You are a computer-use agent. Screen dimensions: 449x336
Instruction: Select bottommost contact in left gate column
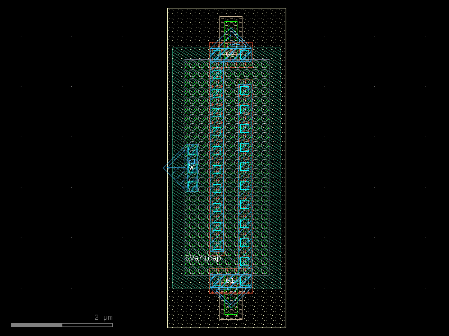coord(217,245)
